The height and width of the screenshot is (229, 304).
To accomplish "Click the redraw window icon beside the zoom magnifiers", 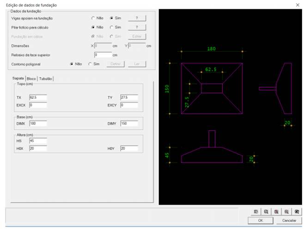I will 256,211.
